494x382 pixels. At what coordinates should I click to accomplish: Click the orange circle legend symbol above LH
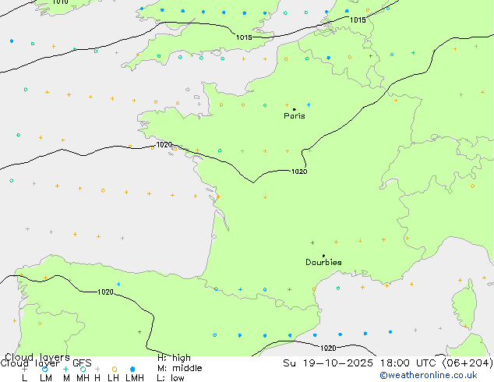tap(115, 369)
